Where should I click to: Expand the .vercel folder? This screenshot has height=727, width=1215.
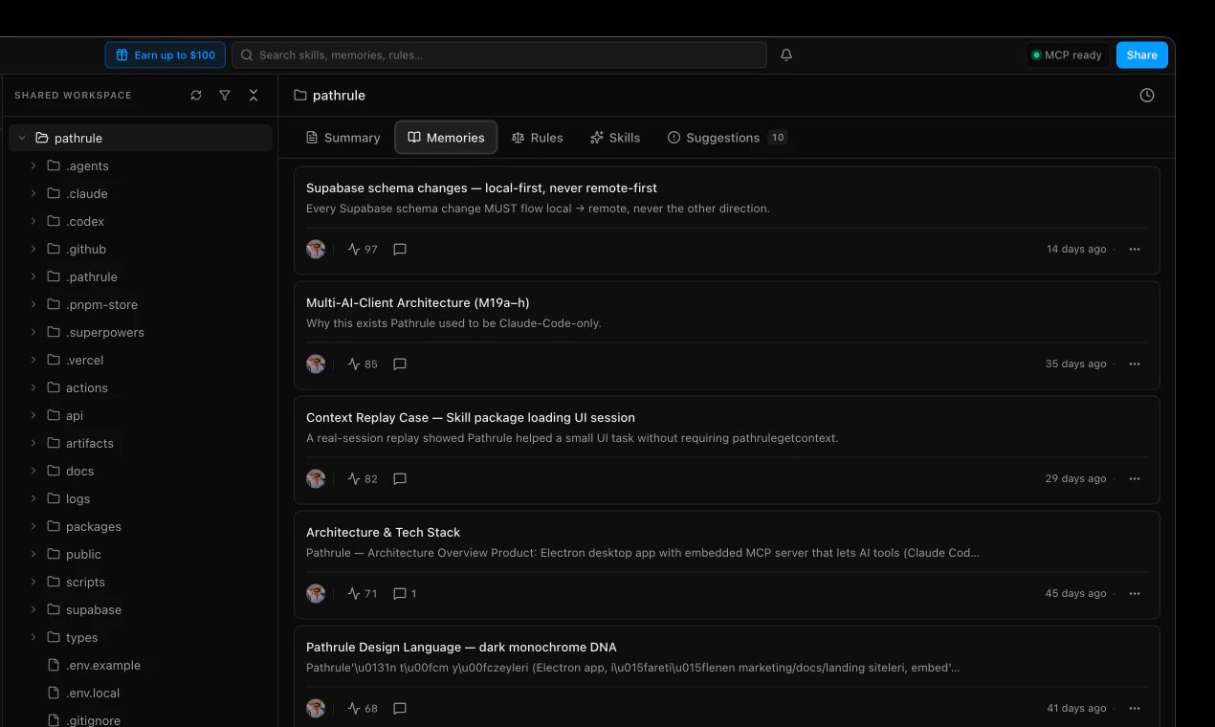33,361
